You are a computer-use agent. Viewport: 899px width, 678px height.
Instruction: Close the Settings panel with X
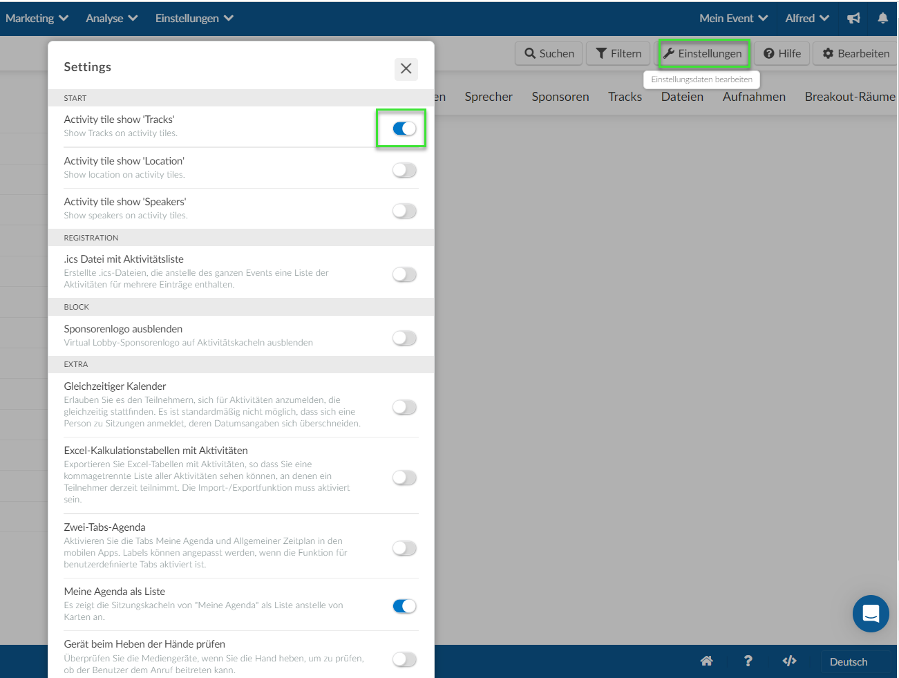pos(406,68)
